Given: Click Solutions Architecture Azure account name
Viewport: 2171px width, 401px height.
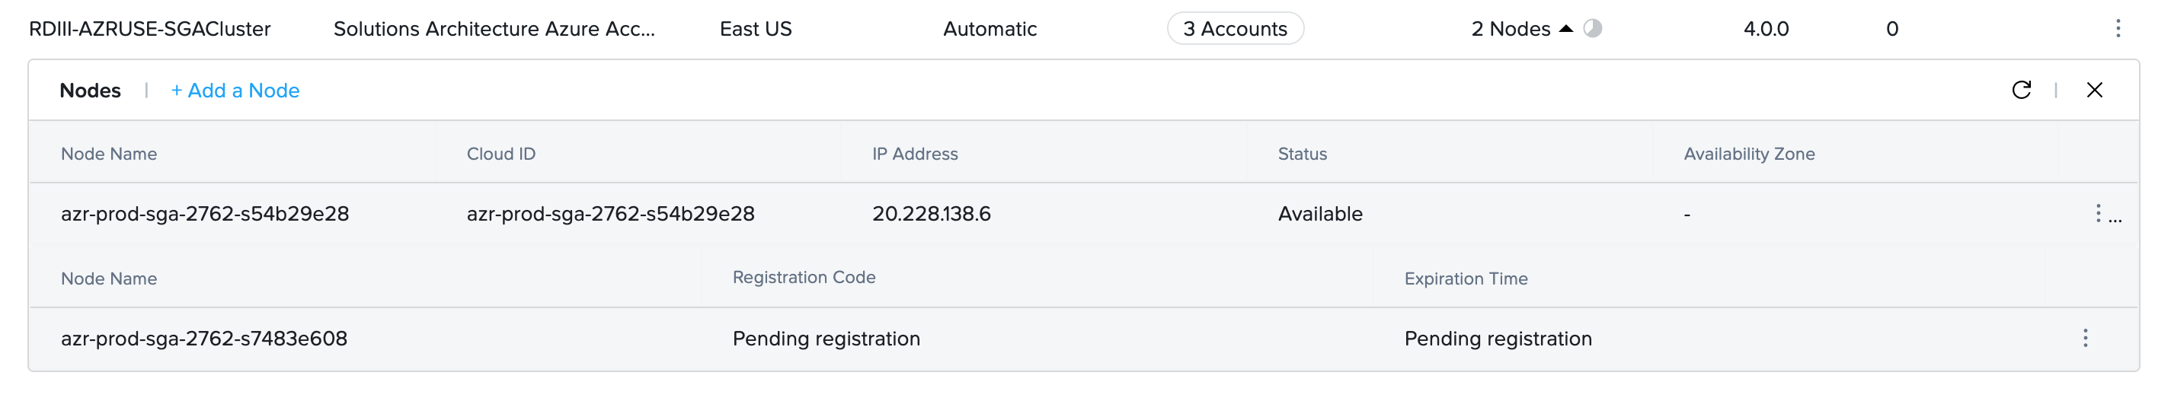Looking at the screenshot, I should [494, 29].
